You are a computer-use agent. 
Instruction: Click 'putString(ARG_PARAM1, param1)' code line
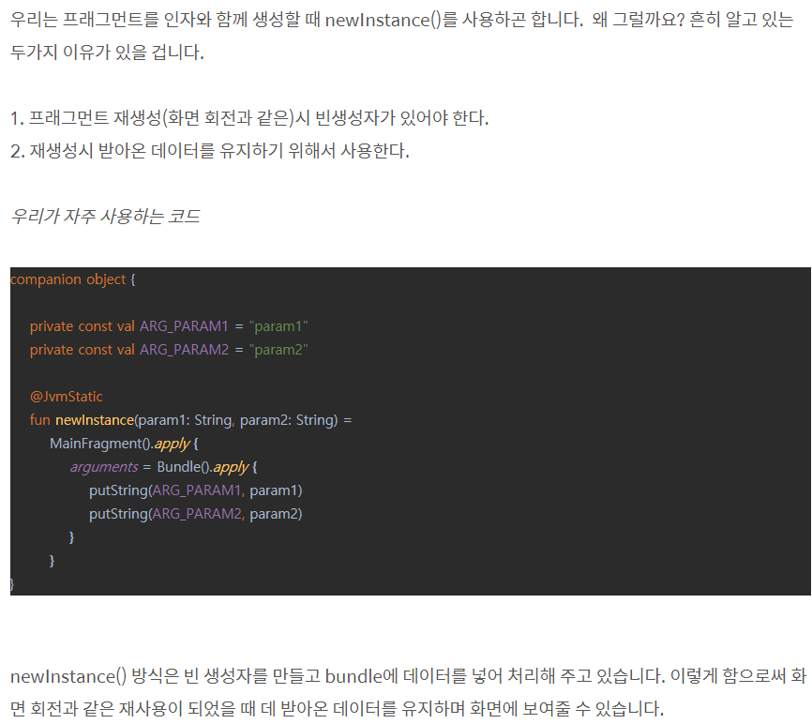pyautogui.click(x=196, y=490)
